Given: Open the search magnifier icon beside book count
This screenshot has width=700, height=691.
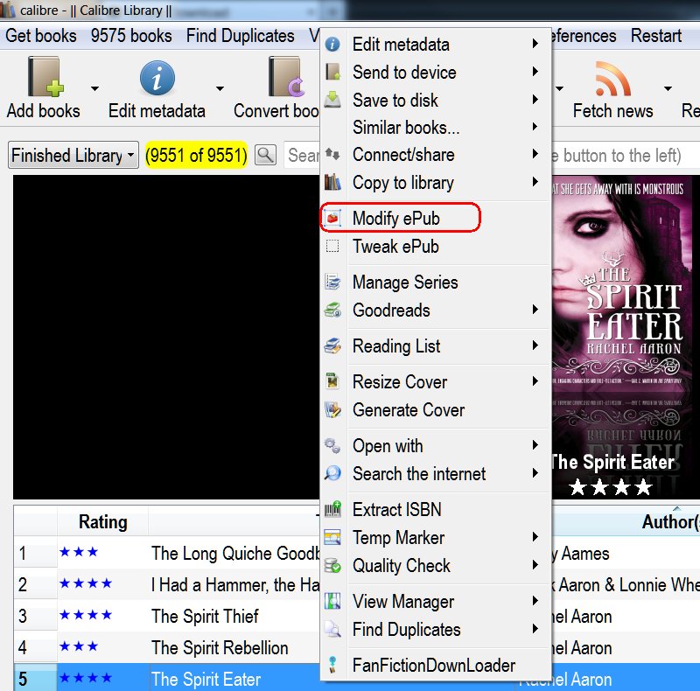Looking at the screenshot, I should (x=265, y=156).
